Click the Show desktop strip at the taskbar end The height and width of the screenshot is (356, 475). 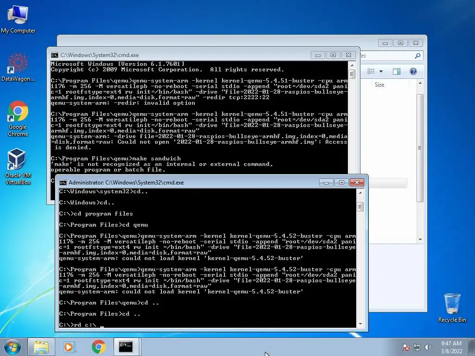point(472,347)
